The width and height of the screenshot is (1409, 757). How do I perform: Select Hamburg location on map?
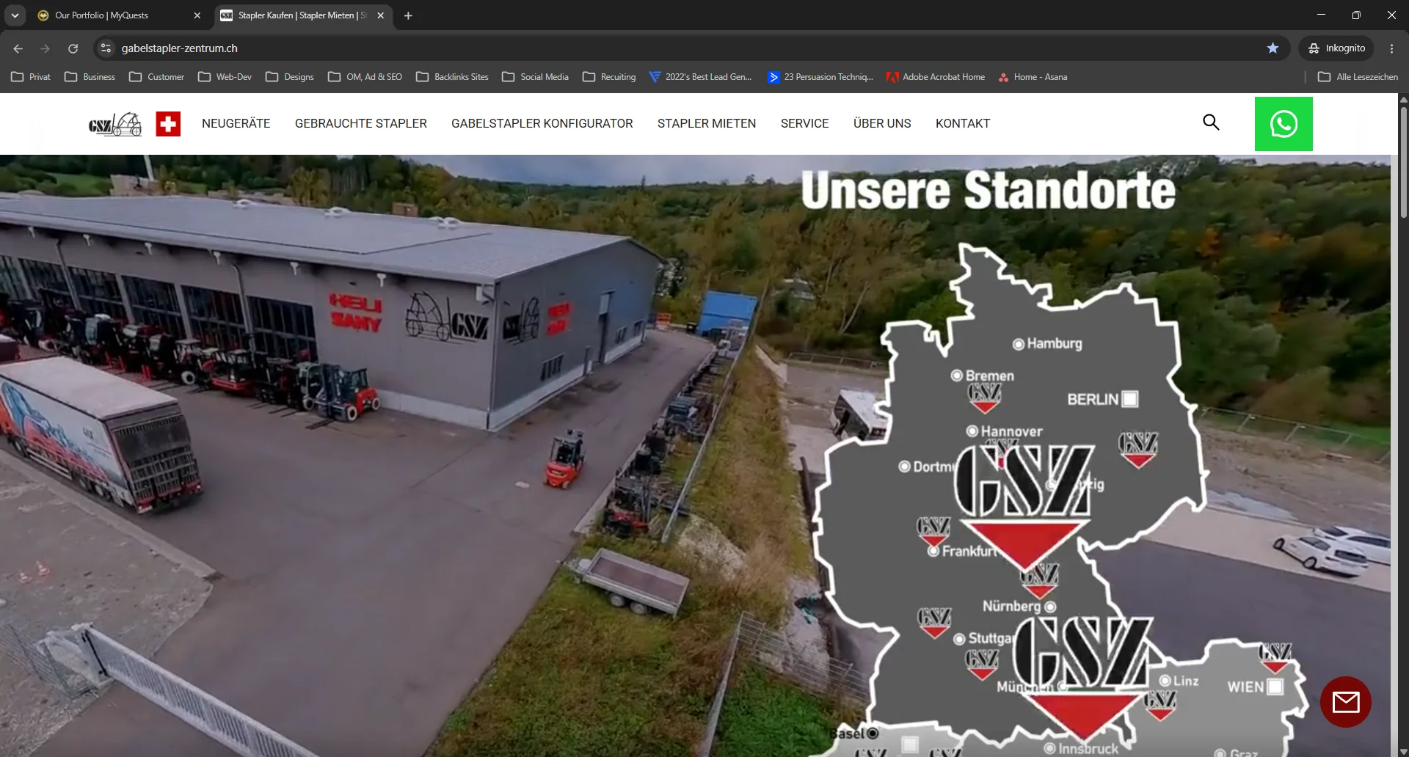[1047, 343]
